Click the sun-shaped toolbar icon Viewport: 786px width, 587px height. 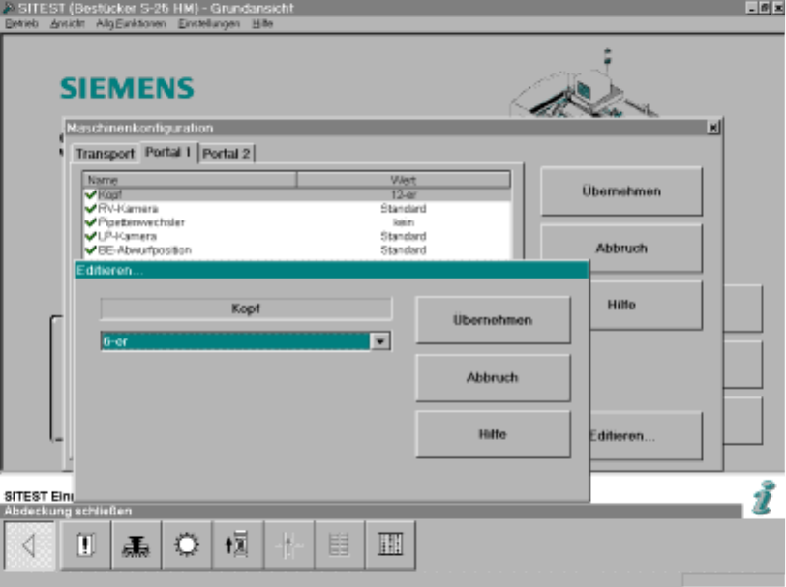tap(187, 544)
